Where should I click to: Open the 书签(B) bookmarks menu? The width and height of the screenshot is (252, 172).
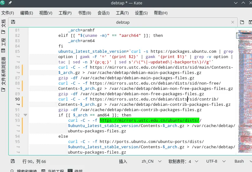coord(84,13)
